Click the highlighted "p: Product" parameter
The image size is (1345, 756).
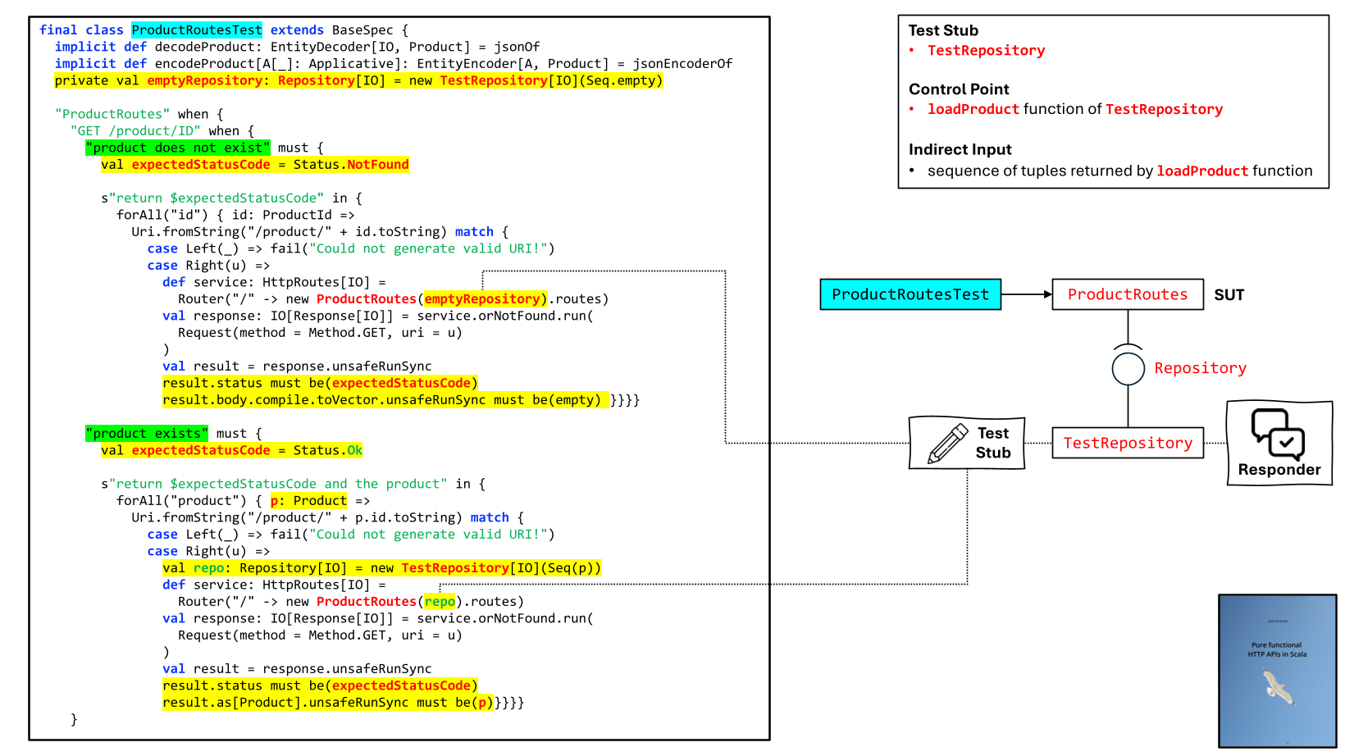308,500
